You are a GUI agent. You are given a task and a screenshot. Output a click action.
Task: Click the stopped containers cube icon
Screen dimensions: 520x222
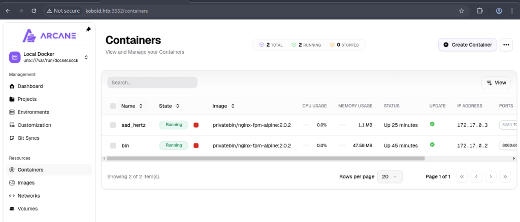[x=332, y=45]
